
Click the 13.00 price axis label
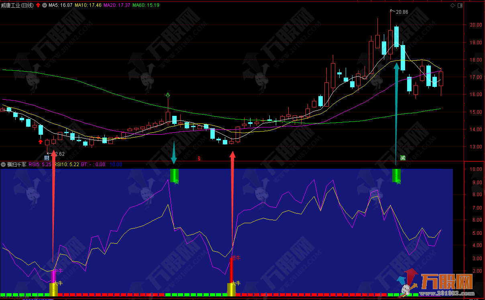[x=476, y=147]
